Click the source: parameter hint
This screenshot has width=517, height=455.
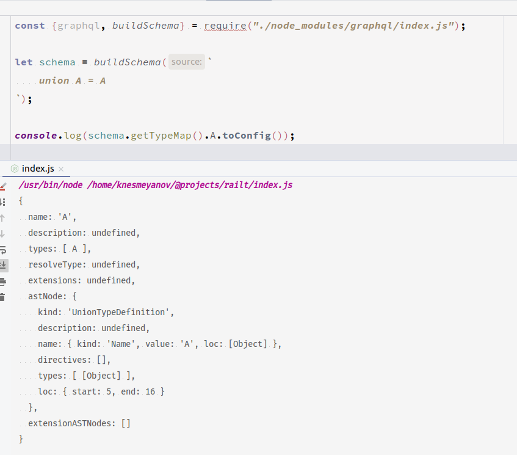click(187, 62)
